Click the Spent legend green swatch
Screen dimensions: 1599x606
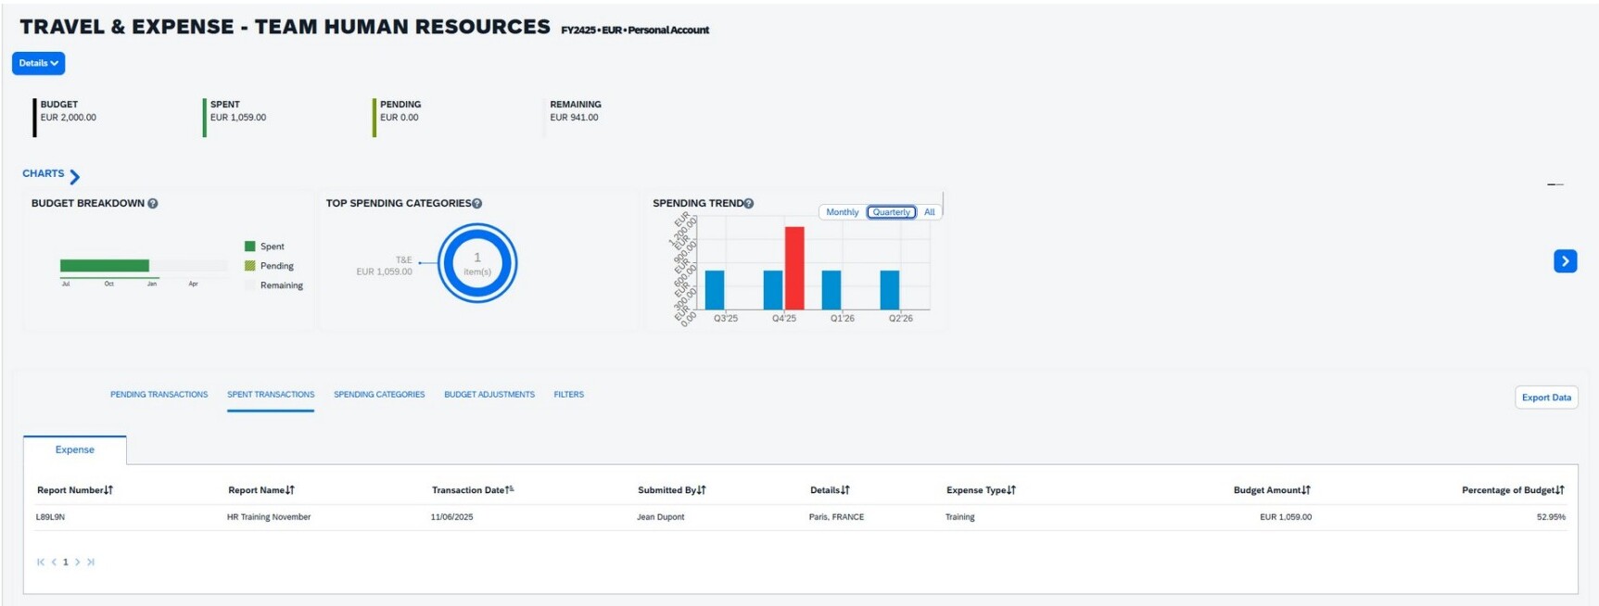coord(249,246)
